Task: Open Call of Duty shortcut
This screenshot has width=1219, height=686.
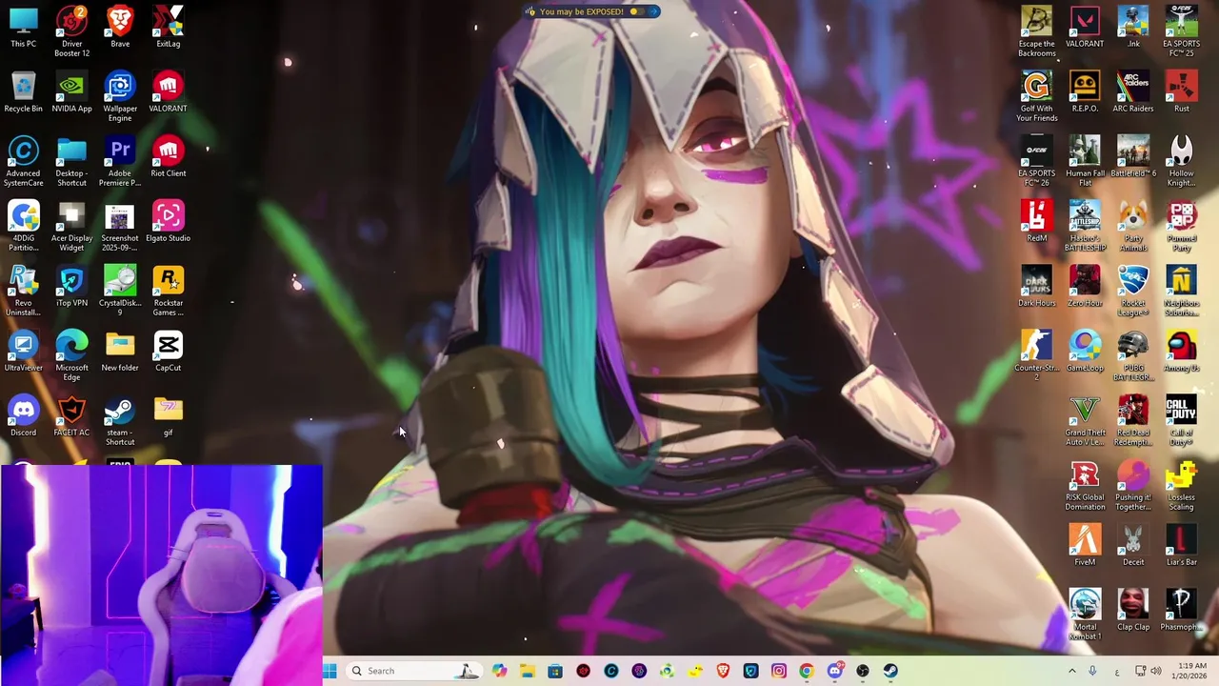Action: pos(1181,420)
